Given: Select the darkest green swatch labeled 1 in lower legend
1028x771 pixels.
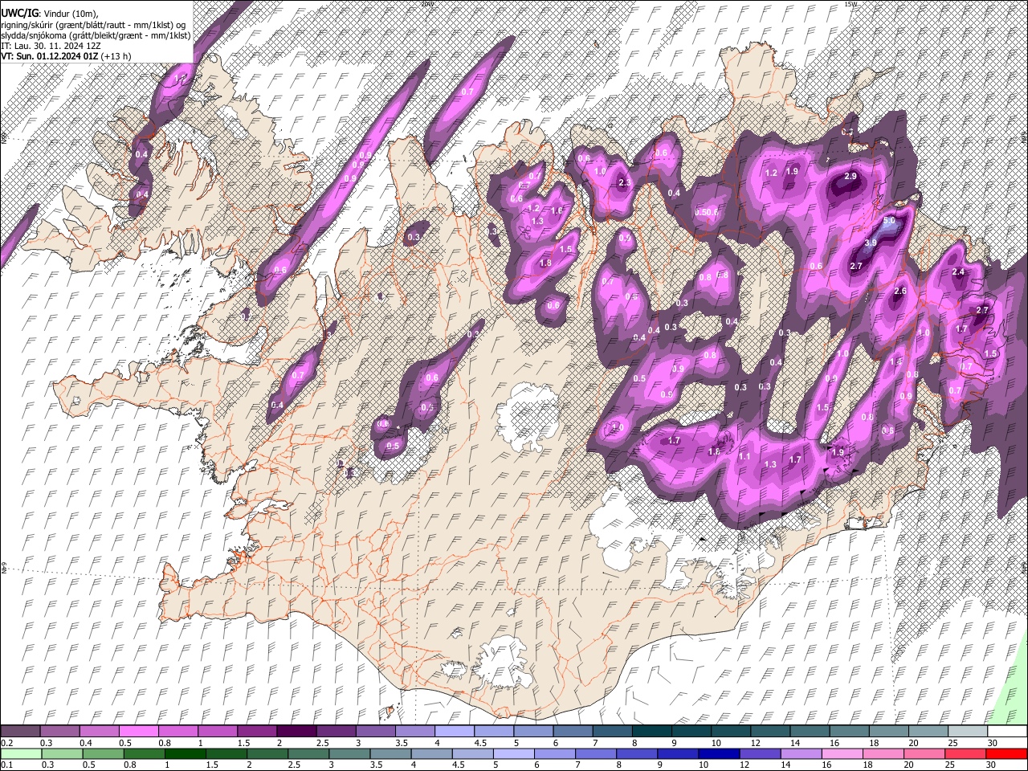Looking at the screenshot, I should pyautogui.click(x=186, y=753).
